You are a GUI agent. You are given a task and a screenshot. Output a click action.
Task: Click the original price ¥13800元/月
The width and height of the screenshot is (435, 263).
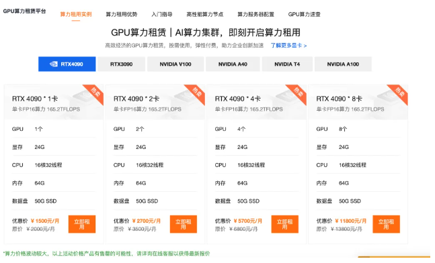pos(346,229)
